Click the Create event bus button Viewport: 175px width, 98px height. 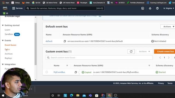[x=165, y=51]
